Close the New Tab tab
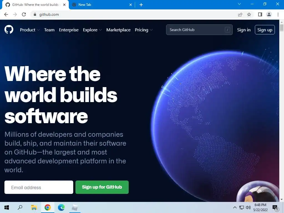Screen dimensions: 284x213 pyautogui.click(x=131, y=5)
